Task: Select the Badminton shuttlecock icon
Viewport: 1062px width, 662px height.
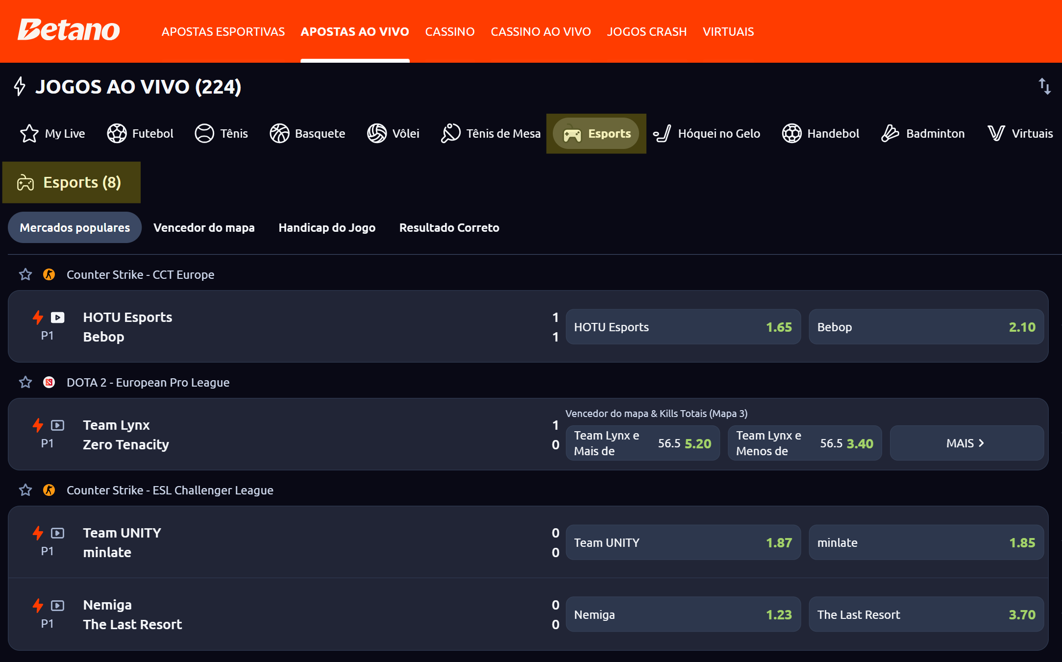Action: pyautogui.click(x=890, y=133)
